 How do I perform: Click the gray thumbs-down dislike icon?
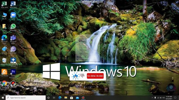point(82,76)
